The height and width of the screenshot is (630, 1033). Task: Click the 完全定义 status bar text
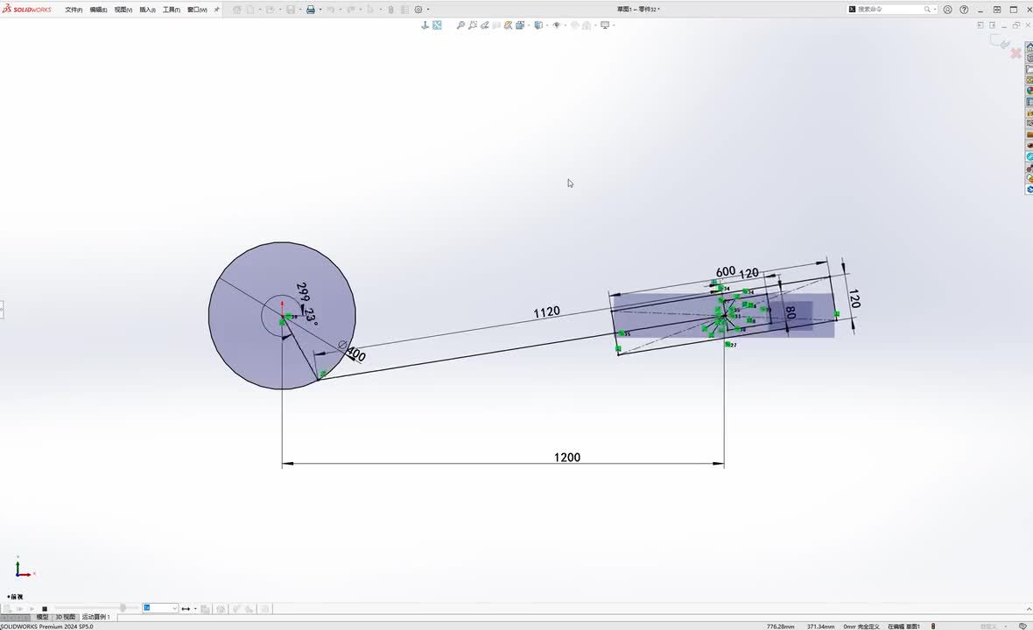(x=869, y=626)
